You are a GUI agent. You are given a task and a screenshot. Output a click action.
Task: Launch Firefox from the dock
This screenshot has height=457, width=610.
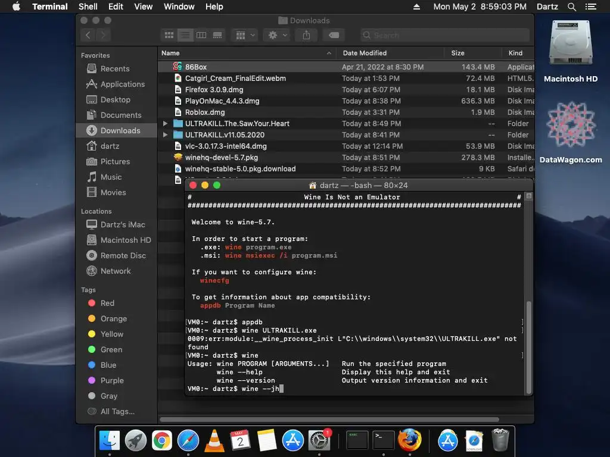pyautogui.click(x=409, y=441)
